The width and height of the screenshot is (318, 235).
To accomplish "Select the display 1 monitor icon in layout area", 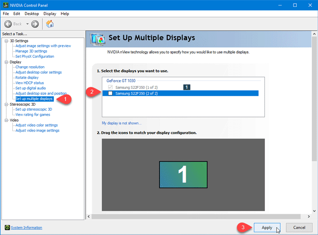I will click(x=183, y=175).
